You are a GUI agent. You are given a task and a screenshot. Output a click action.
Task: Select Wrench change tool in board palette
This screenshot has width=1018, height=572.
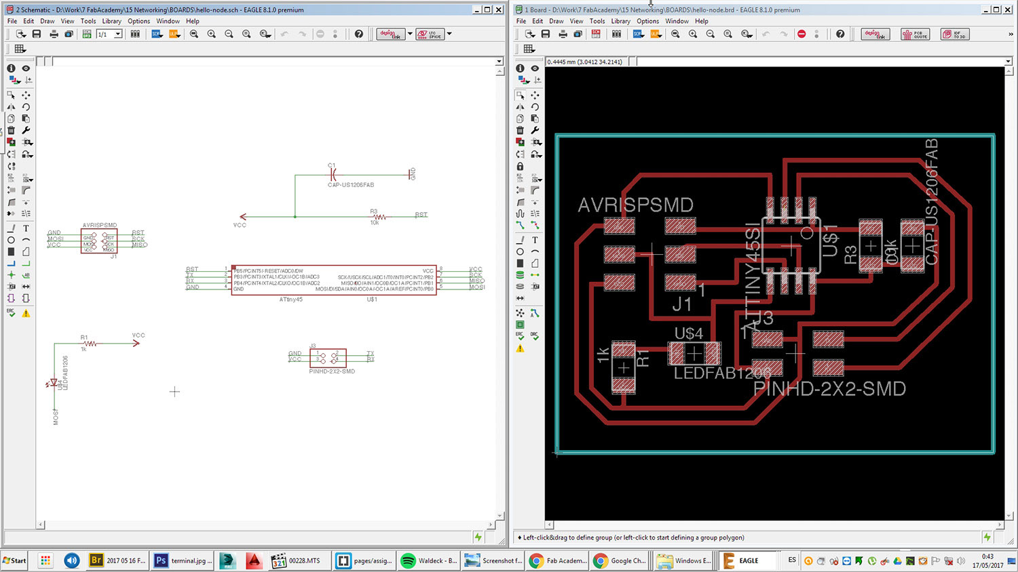coord(535,130)
